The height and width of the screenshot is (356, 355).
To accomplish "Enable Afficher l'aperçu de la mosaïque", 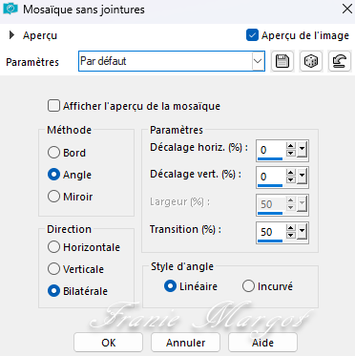I will (53, 106).
